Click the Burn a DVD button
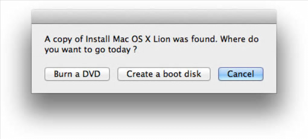 [77, 74]
